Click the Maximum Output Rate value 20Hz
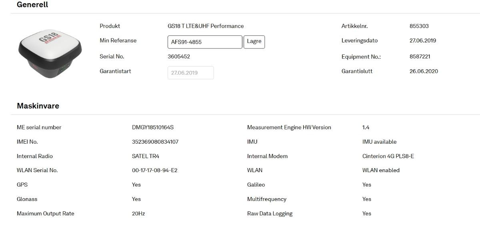Image resolution: width=480 pixels, height=233 pixels. (x=138, y=213)
